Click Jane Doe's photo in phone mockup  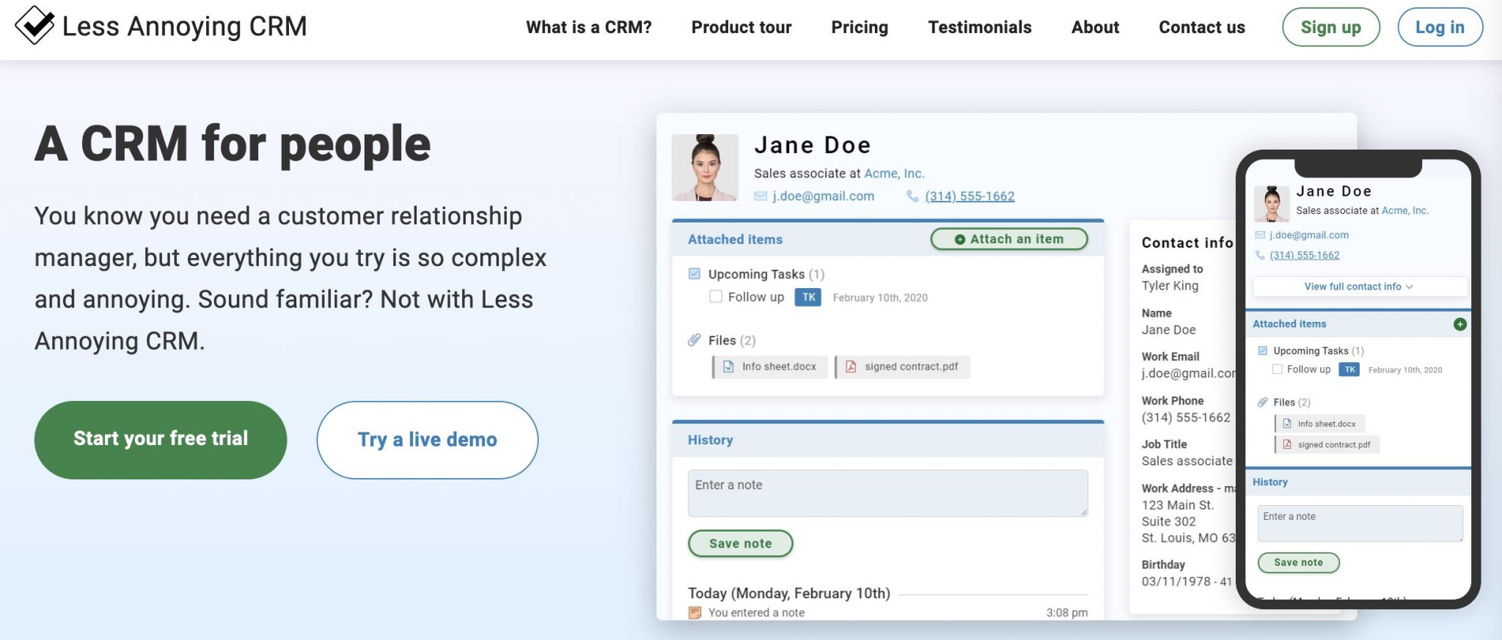[1272, 204]
